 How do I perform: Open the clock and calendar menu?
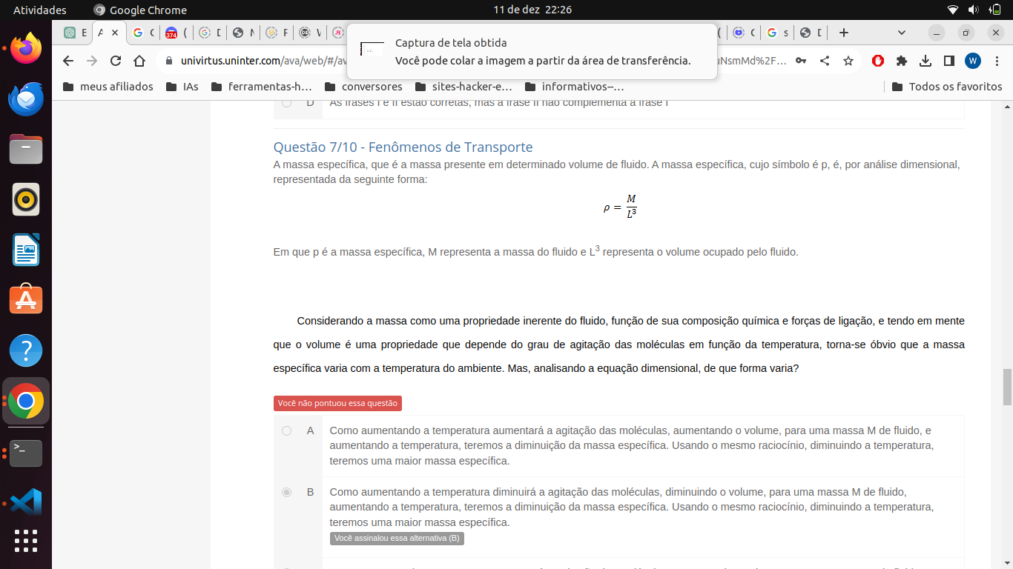point(532,10)
